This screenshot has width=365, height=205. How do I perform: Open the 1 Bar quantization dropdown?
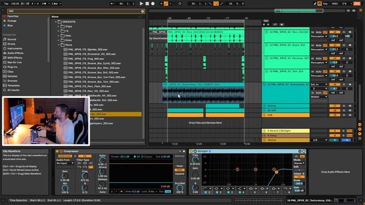coord(56,3)
